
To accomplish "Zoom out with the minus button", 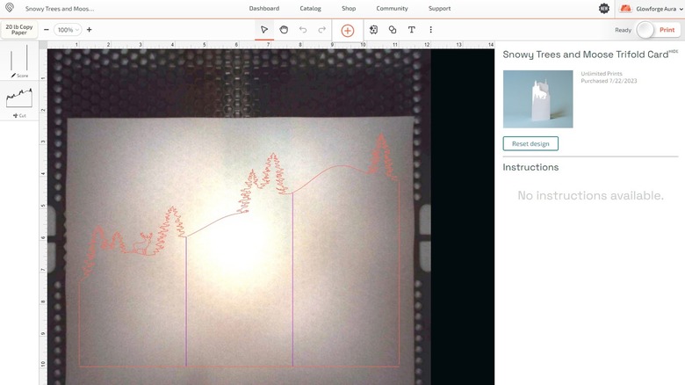I will coord(47,30).
